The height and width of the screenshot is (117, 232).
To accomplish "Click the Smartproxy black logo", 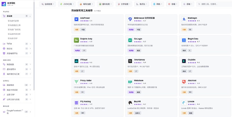I will tap(130, 61).
